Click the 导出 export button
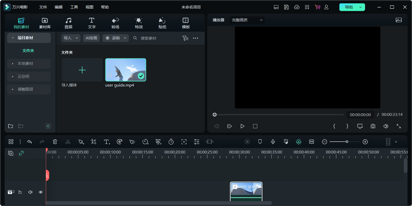 (x=349, y=7)
